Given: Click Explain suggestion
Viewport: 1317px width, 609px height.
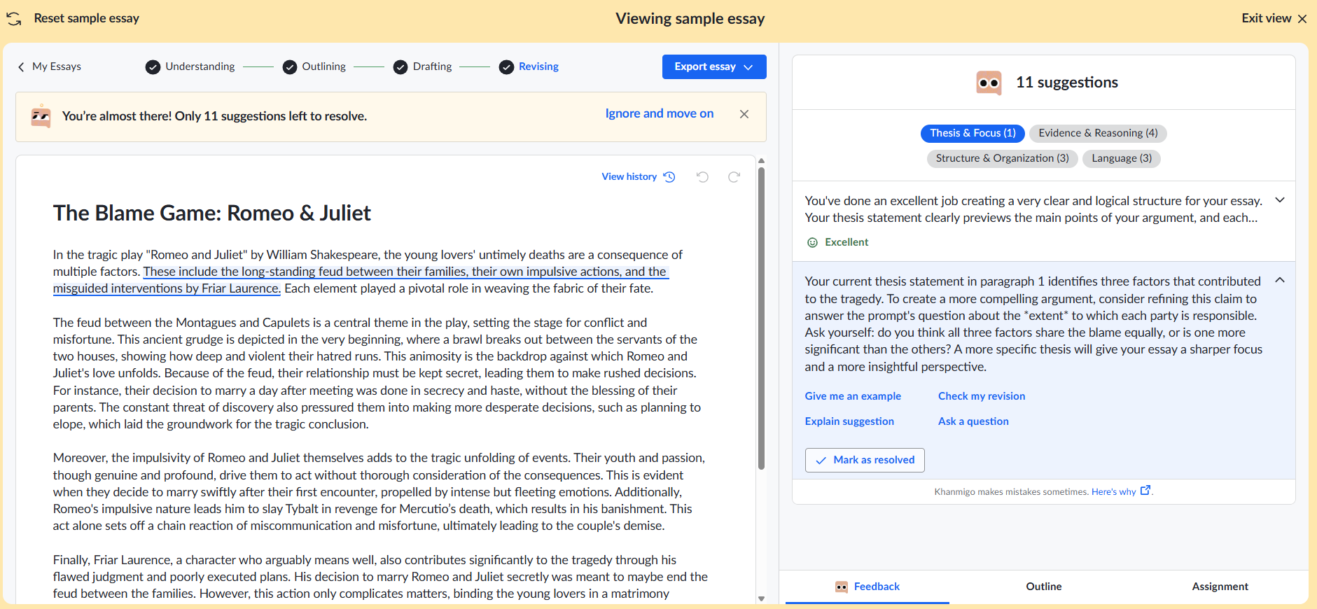Looking at the screenshot, I should coord(849,421).
